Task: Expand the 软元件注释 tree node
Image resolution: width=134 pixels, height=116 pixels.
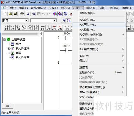Action: (9, 48)
